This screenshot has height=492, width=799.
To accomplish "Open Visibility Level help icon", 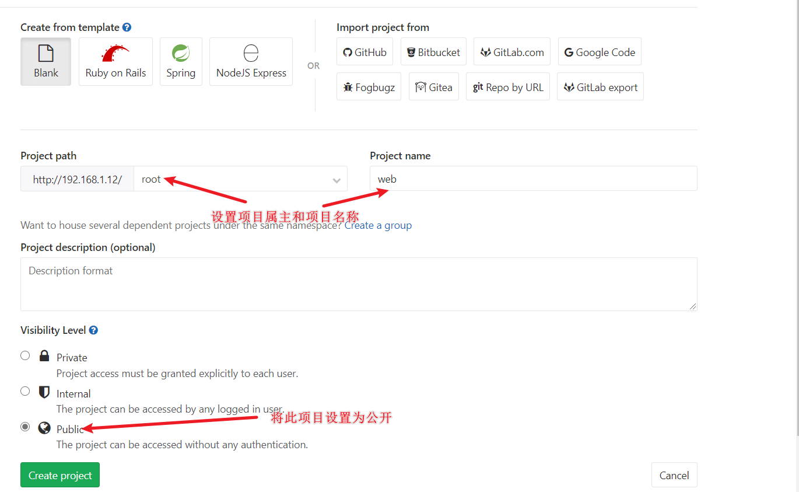I will coord(93,330).
